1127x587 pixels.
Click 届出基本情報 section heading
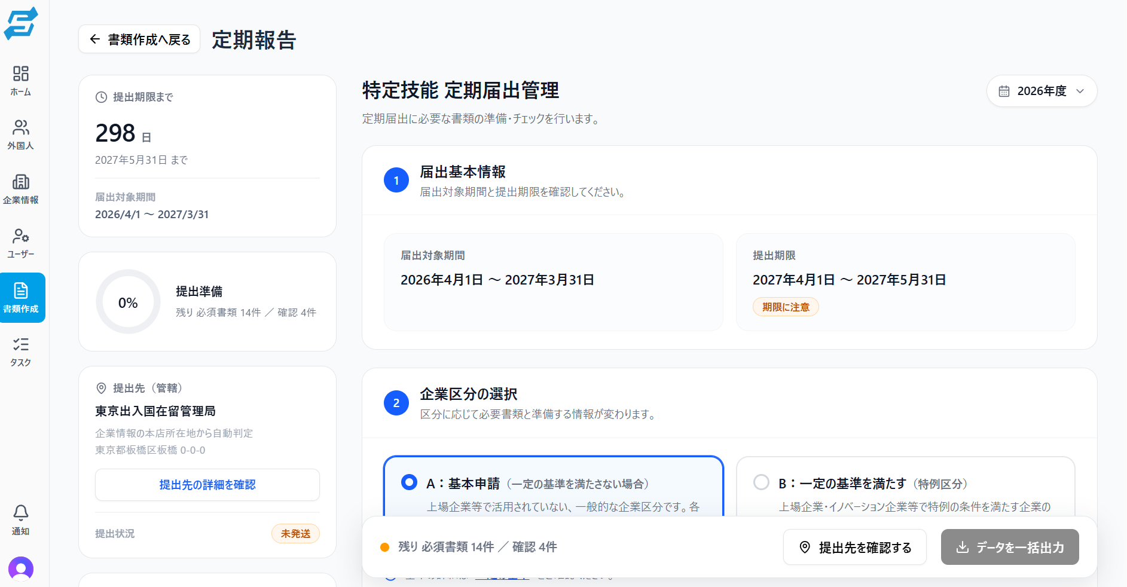463,172
